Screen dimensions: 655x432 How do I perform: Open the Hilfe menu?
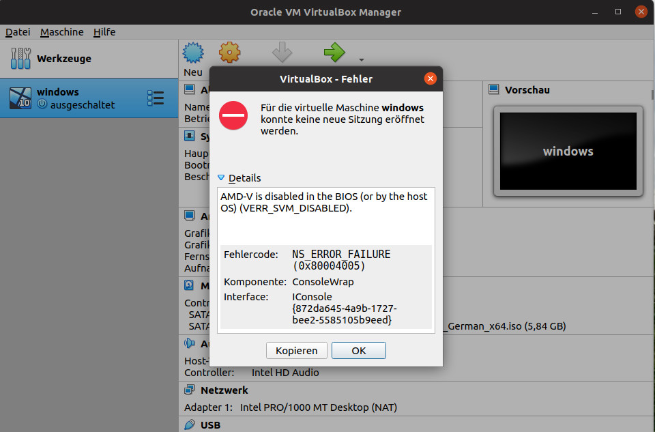click(104, 32)
